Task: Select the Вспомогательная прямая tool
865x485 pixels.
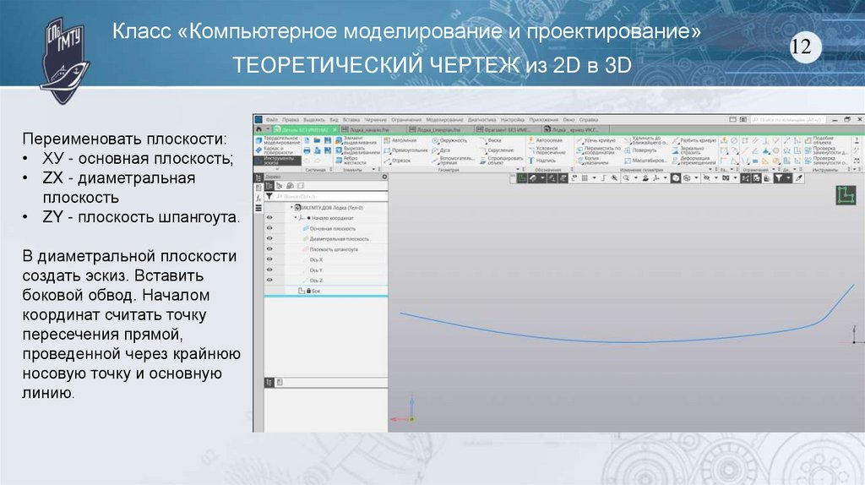Action: (x=453, y=161)
